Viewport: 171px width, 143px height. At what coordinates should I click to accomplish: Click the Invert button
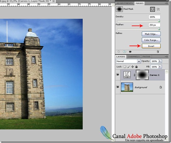tap(151, 46)
